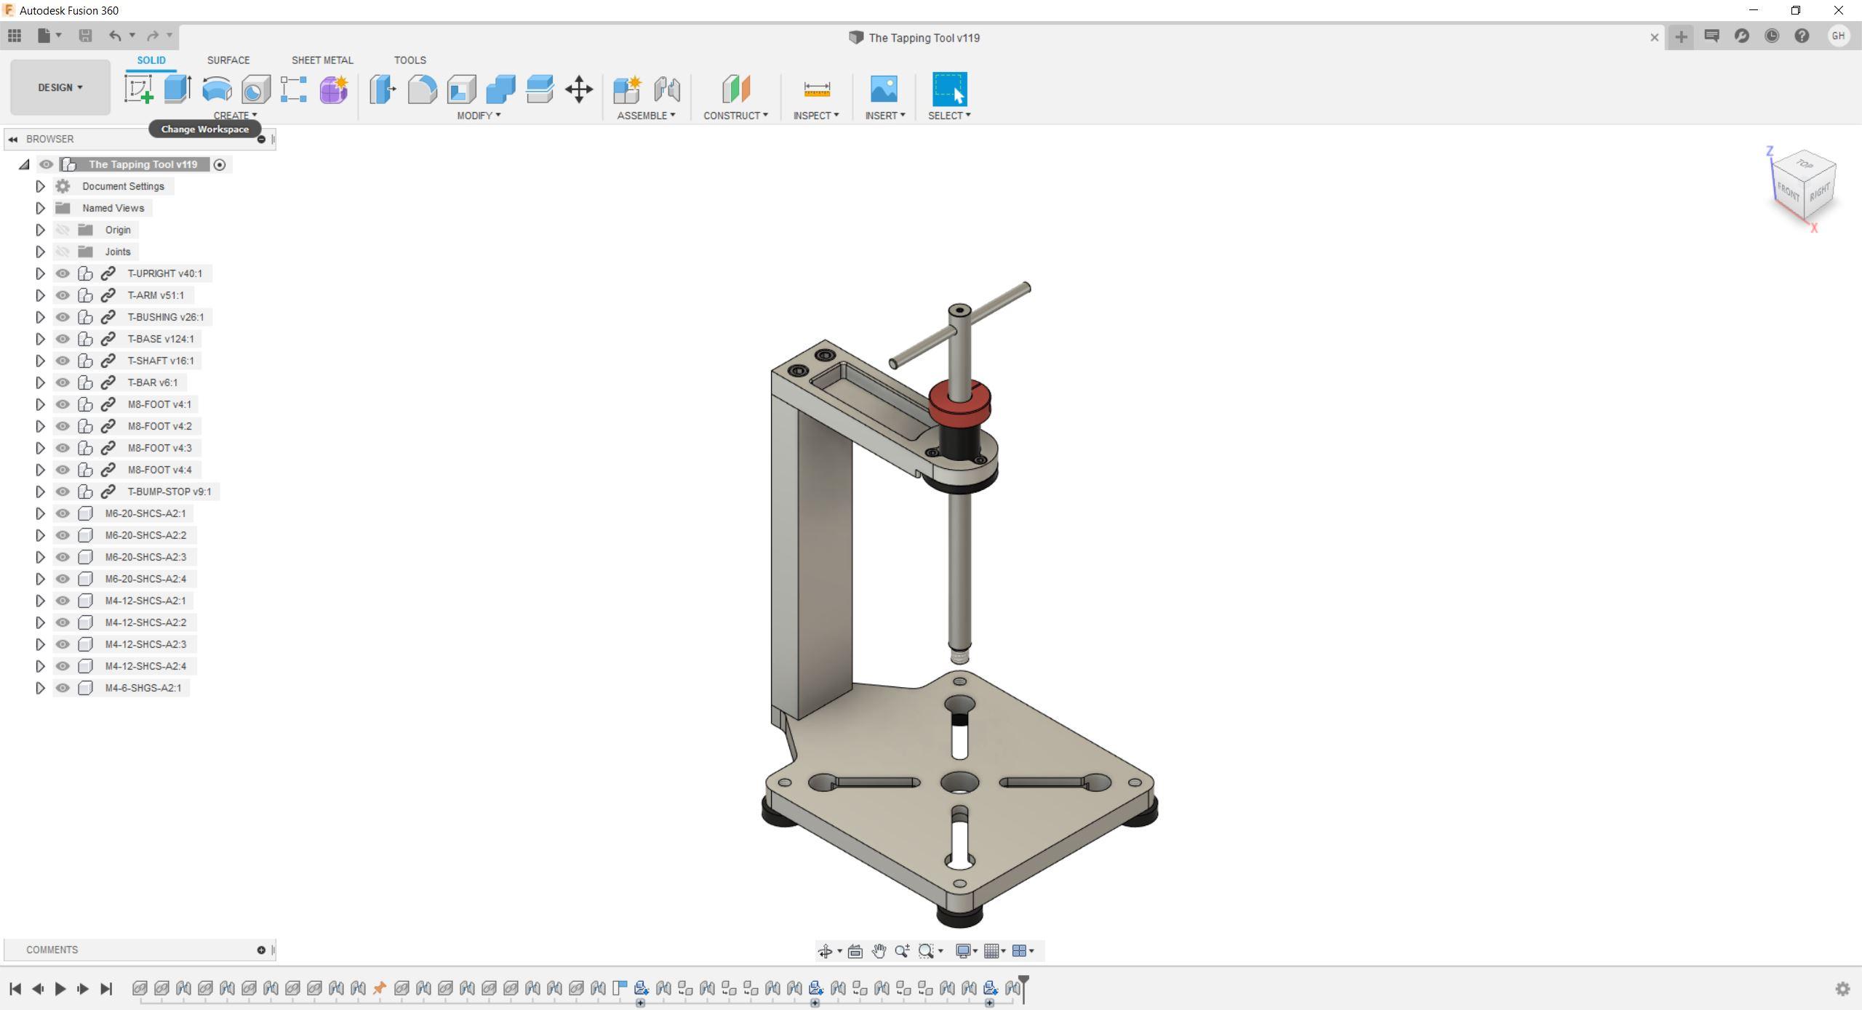
Task: Click the Insert image icon
Action: pyautogui.click(x=884, y=89)
